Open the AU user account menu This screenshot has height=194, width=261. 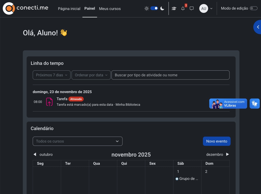[205, 8]
